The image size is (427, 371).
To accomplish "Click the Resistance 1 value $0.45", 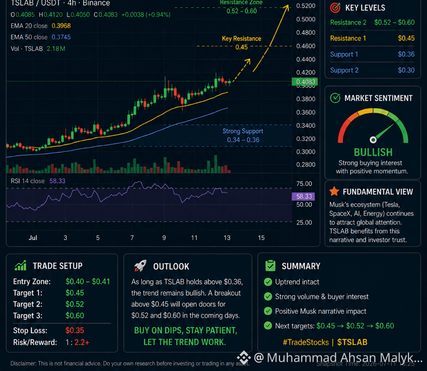I will point(406,38).
